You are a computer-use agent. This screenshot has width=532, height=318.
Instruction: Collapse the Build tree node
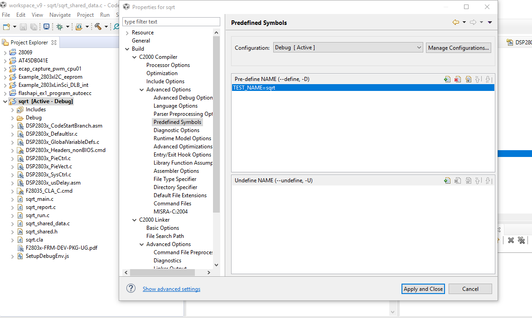click(x=127, y=49)
